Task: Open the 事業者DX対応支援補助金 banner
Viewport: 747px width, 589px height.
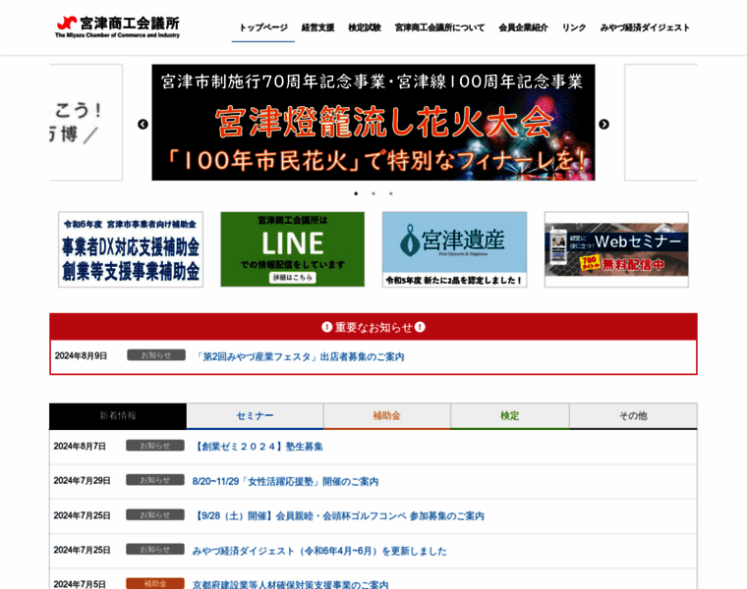Action: [x=131, y=249]
